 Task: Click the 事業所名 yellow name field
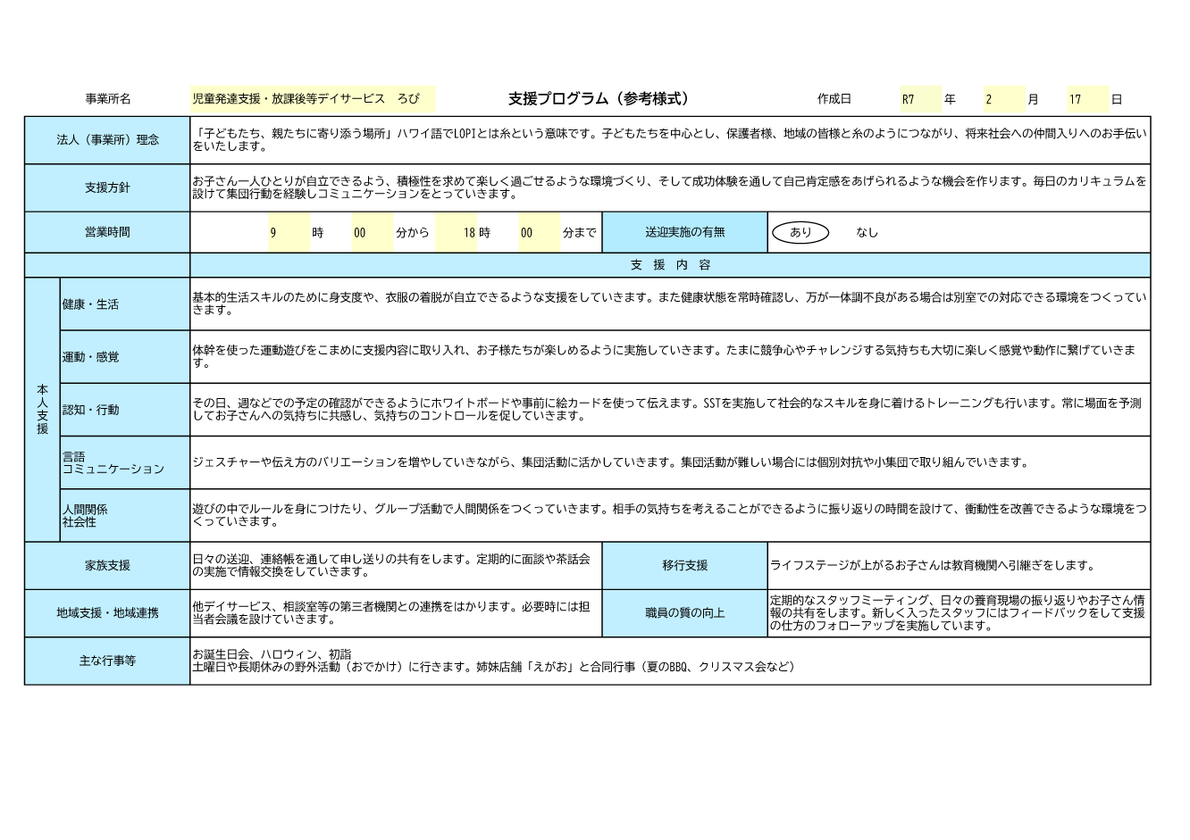[x=313, y=99]
